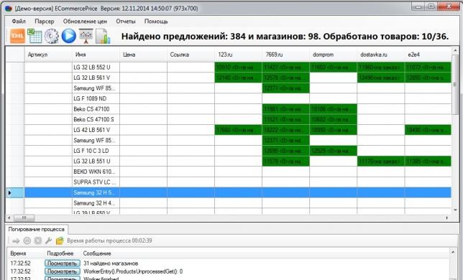Stop the process in the log toolbar
This screenshot has height=280, width=463.
(38, 241)
